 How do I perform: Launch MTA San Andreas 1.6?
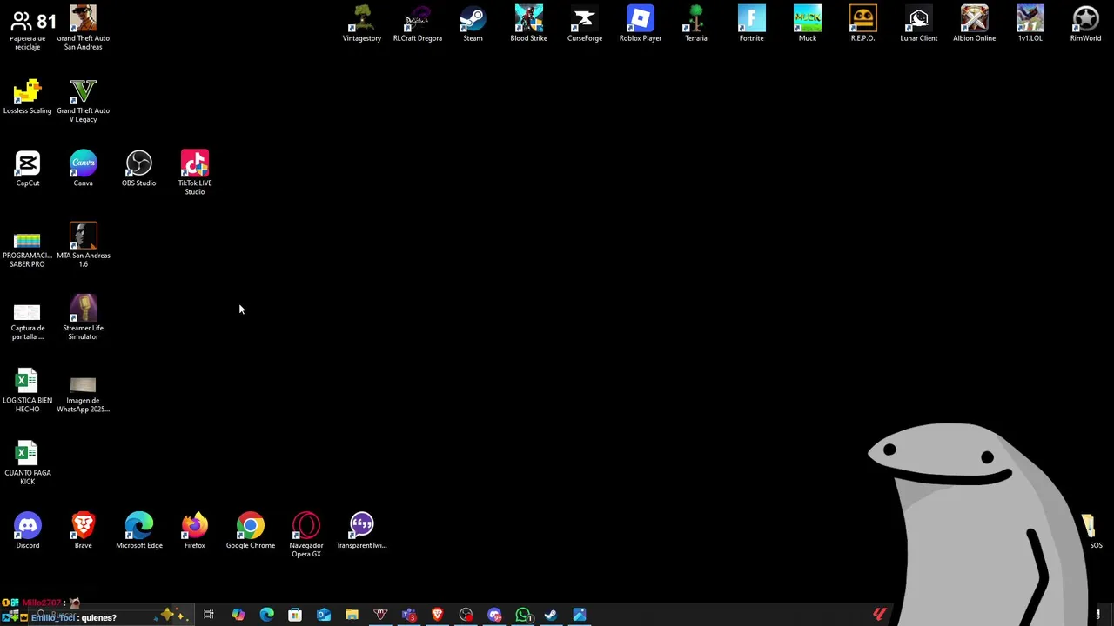tap(83, 245)
